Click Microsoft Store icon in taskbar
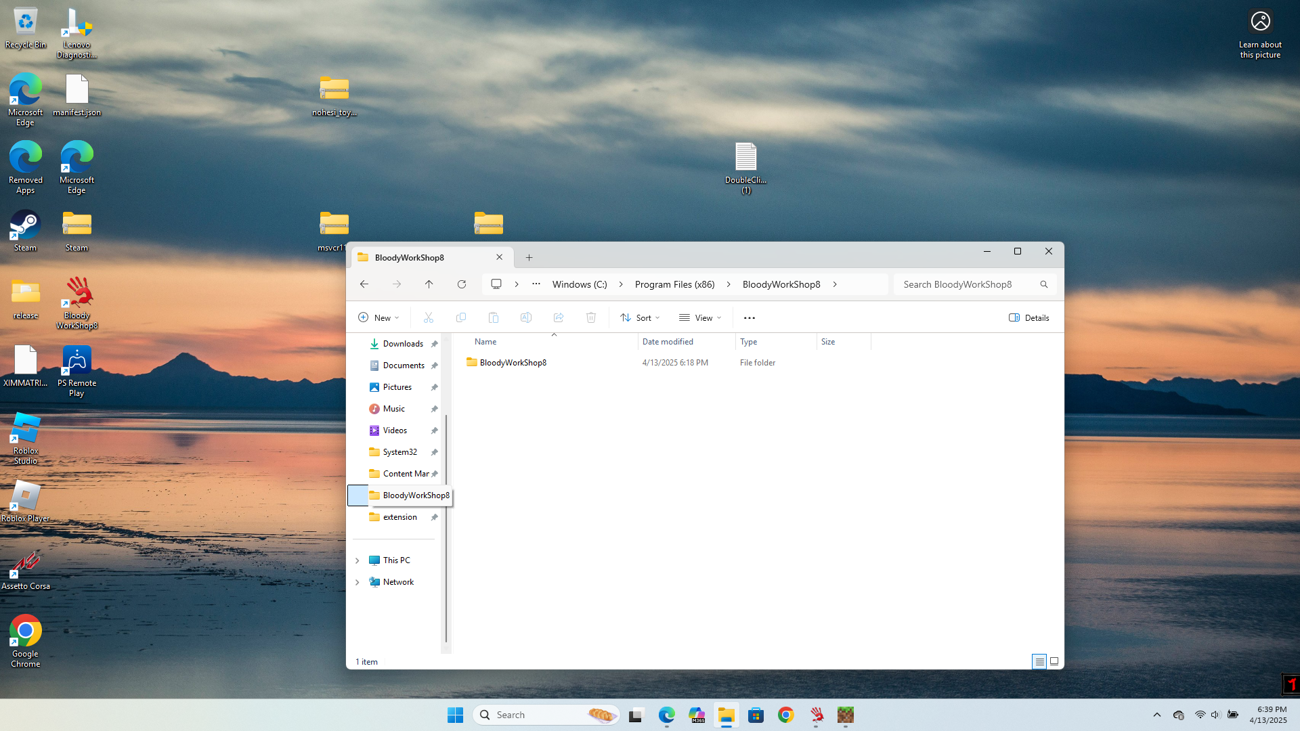Viewport: 1300px width, 731px height. 756,715
